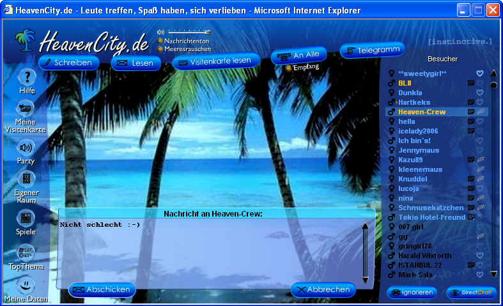This screenshot has width=503, height=306.
Task: Click message box scroll up arrow
Action: click(365, 226)
